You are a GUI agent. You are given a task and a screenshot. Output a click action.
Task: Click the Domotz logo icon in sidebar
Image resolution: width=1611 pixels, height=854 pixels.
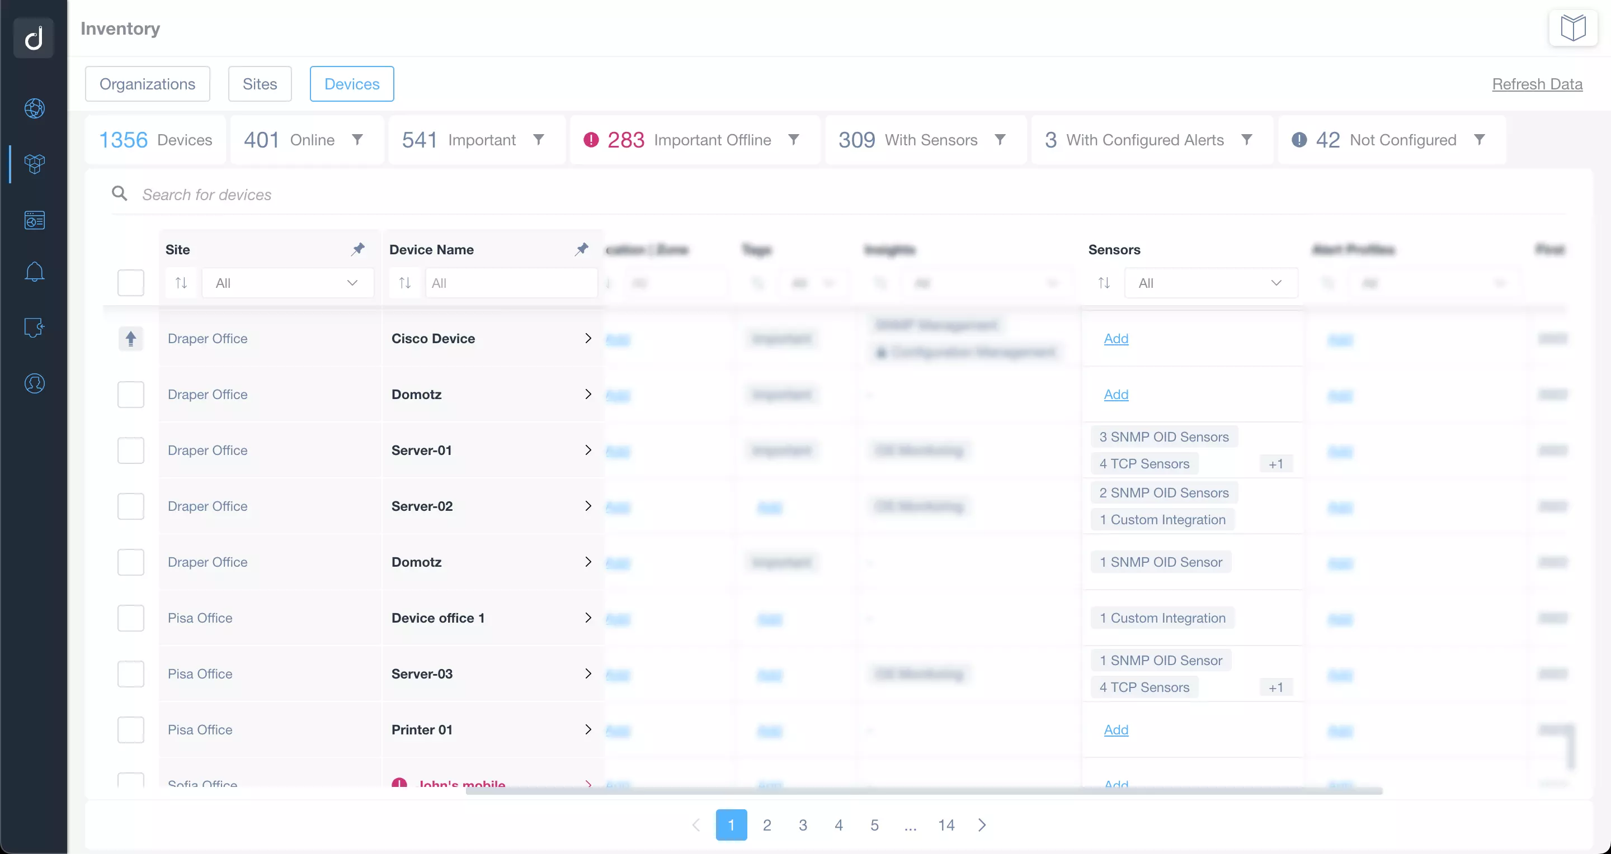click(x=34, y=38)
